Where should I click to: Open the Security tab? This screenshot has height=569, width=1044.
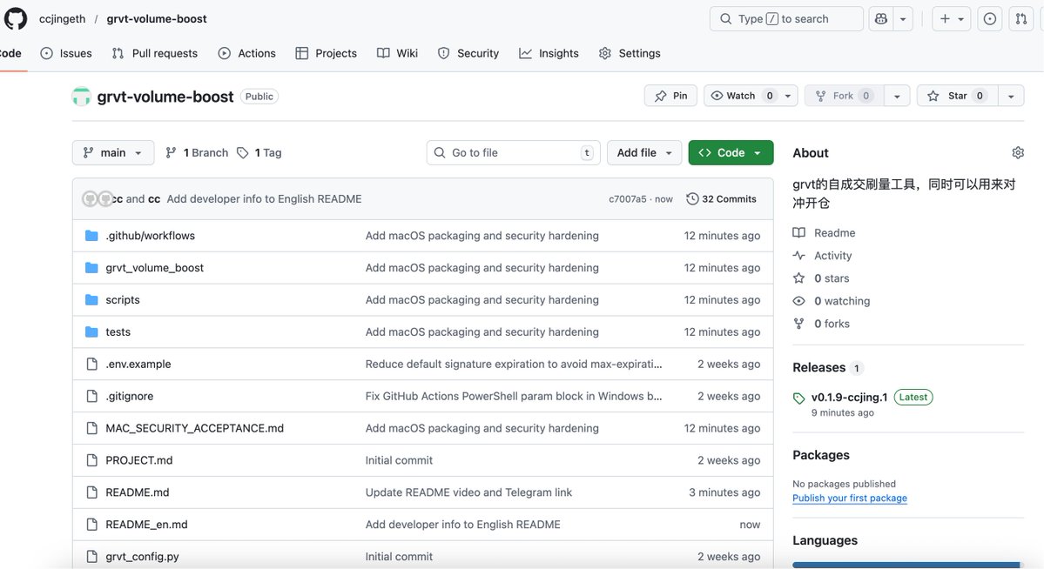coord(468,53)
